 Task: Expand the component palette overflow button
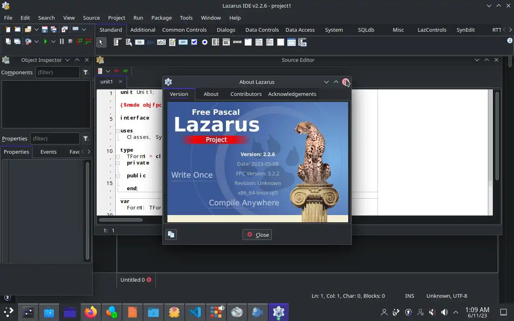coord(510,41)
